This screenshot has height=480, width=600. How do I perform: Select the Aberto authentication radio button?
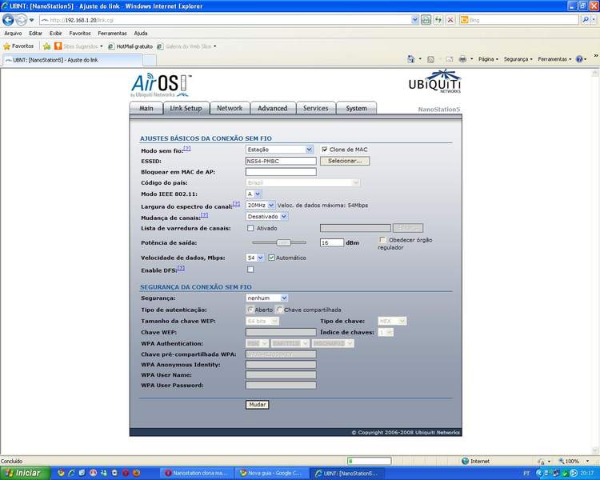[x=250, y=310]
